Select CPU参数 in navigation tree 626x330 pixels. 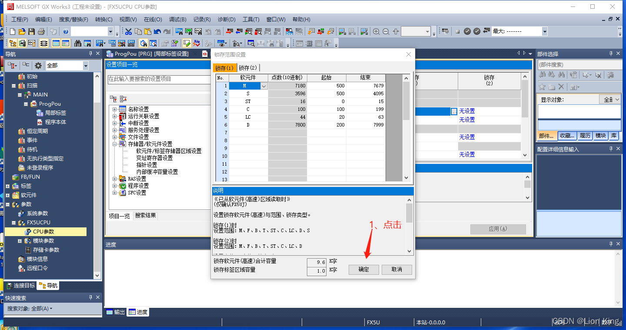tap(43, 232)
